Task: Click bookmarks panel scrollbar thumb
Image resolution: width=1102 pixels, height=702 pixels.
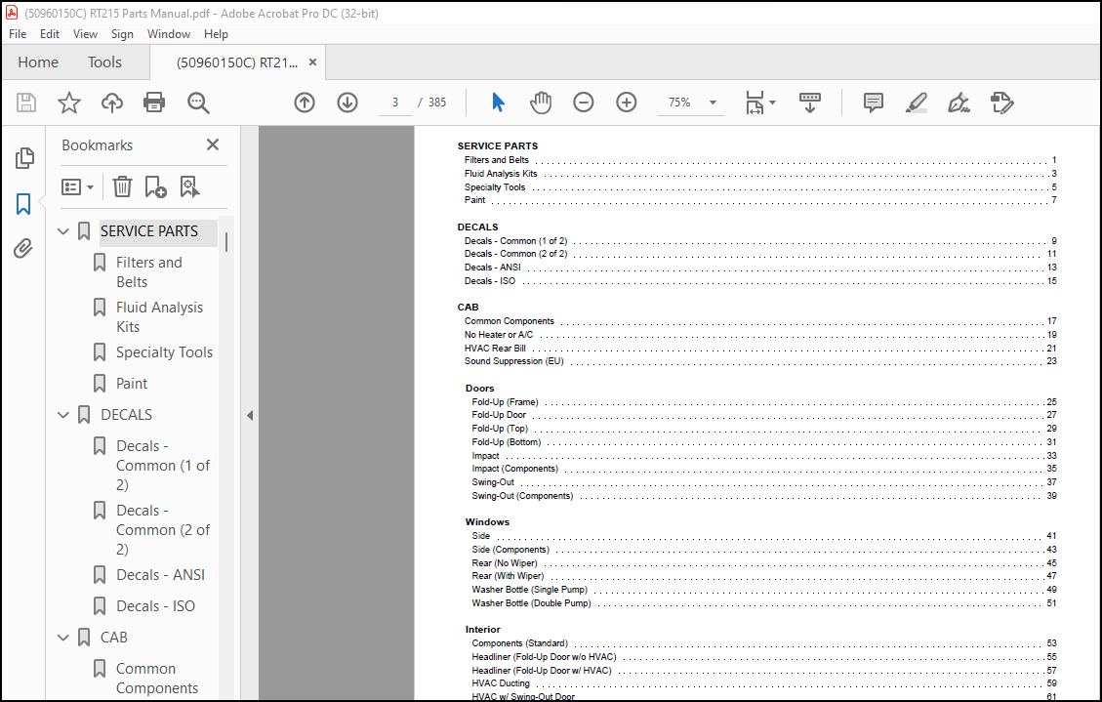Action: [226, 242]
